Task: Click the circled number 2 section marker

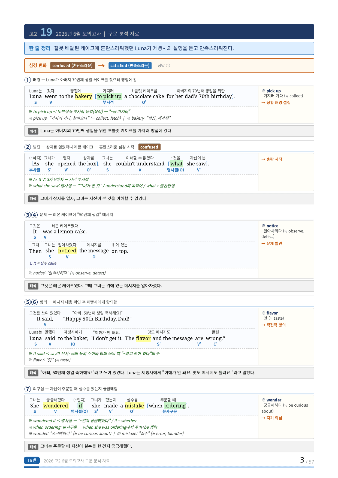Action: click(28, 147)
